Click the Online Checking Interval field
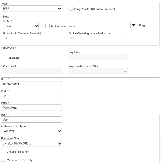Image resolution: width=161 pixels, height=163 pixels. click(x=98, y=38)
